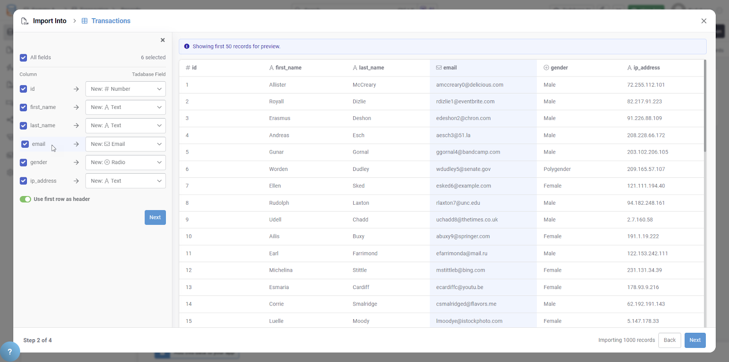Screen dimensions: 729x362
Task: Click the Transactions table grid icon
Action: 84,21
